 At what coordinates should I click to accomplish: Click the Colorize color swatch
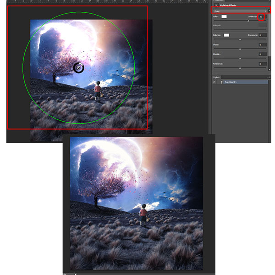coord(226,35)
